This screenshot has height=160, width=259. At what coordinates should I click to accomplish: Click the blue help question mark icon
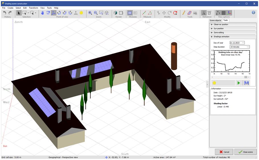tap(254, 13)
